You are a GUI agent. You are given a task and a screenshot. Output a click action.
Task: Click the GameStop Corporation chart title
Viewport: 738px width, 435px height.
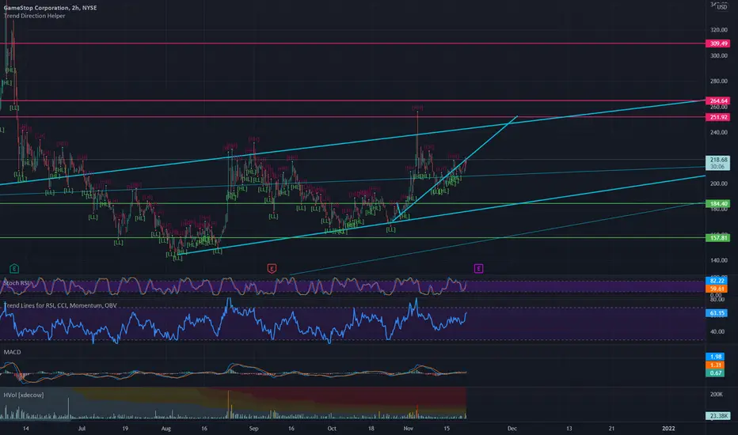[x=50, y=8]
